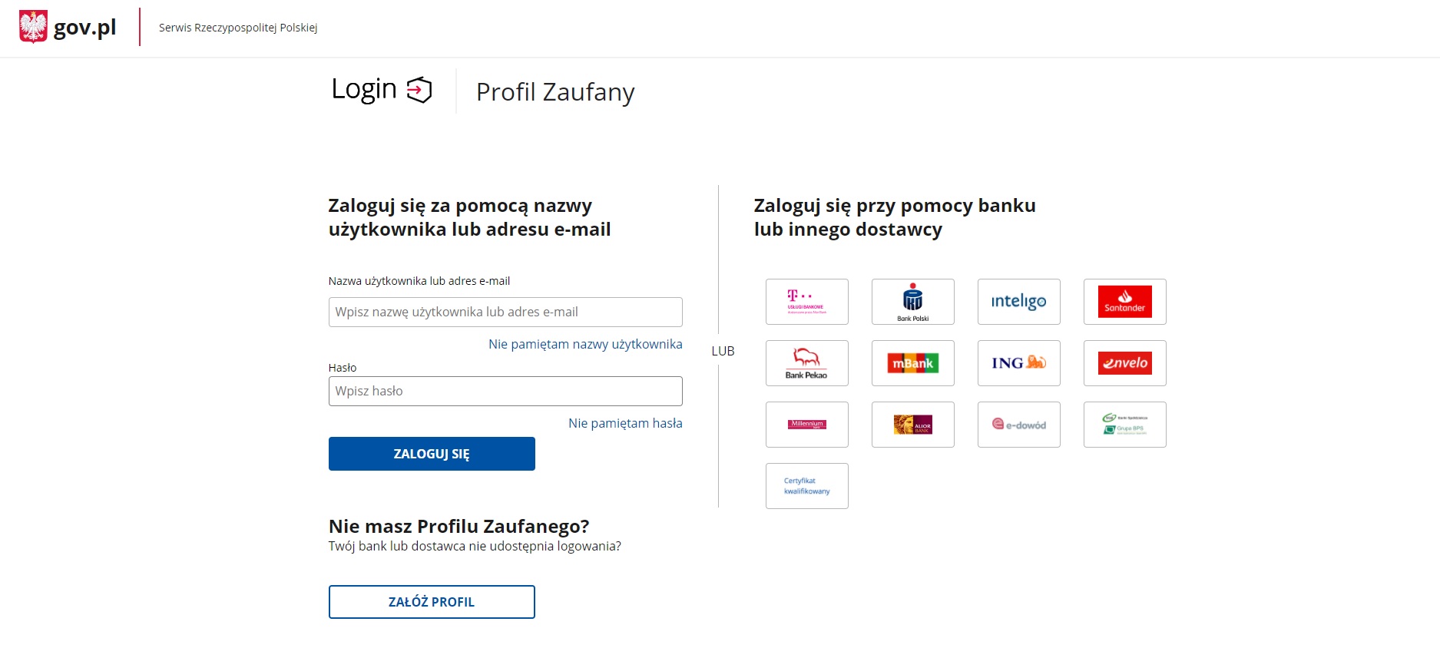This screenshot has width=1440, height=658.
Task: Choose Certyfikat kwalifikowany login
Action: 806,486
